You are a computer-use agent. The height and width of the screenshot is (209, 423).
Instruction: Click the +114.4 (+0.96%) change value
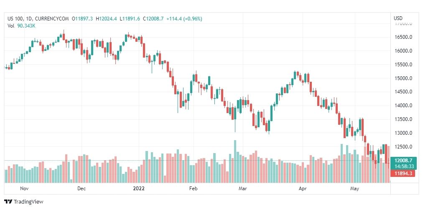pos(184,19)
